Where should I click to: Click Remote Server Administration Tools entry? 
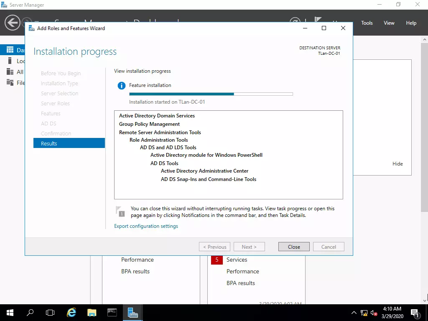tap(160, 132)
